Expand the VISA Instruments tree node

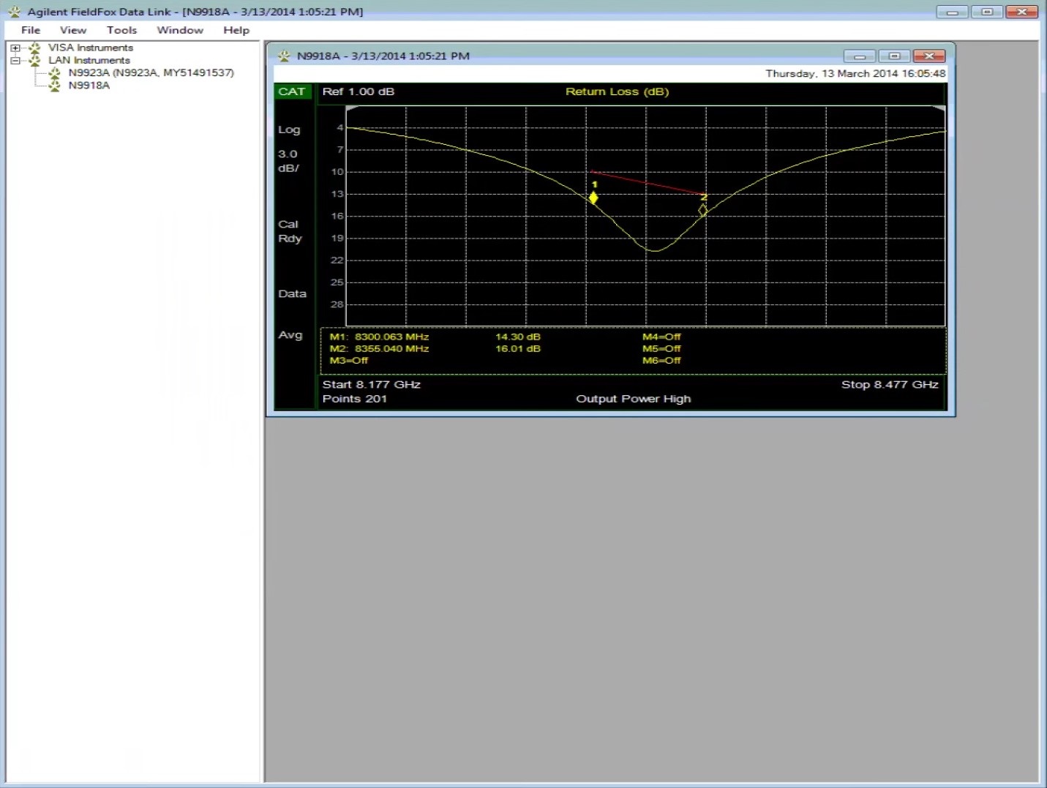15,48
